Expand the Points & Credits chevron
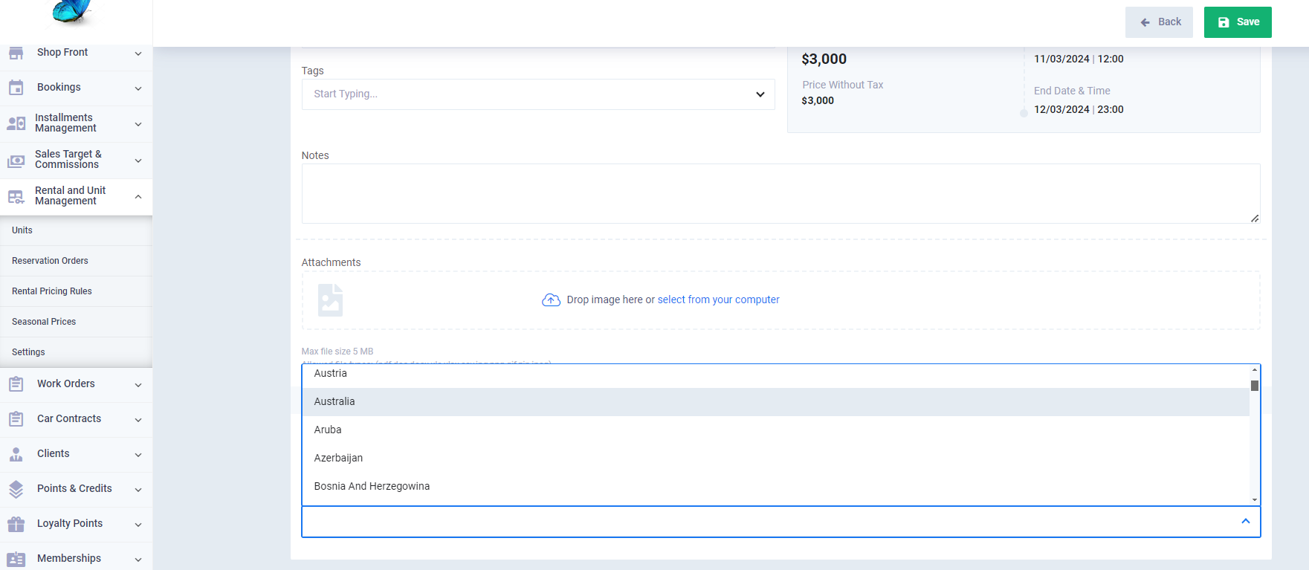The height and width of the screenshot is (570, 1309). [x=138, y=490]
